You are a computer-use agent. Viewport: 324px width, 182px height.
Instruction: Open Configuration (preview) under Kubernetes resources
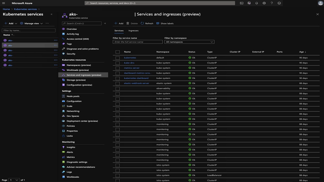click(79, 85)
